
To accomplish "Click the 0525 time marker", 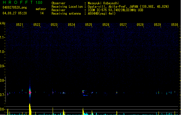I will (x=89, y=24).
